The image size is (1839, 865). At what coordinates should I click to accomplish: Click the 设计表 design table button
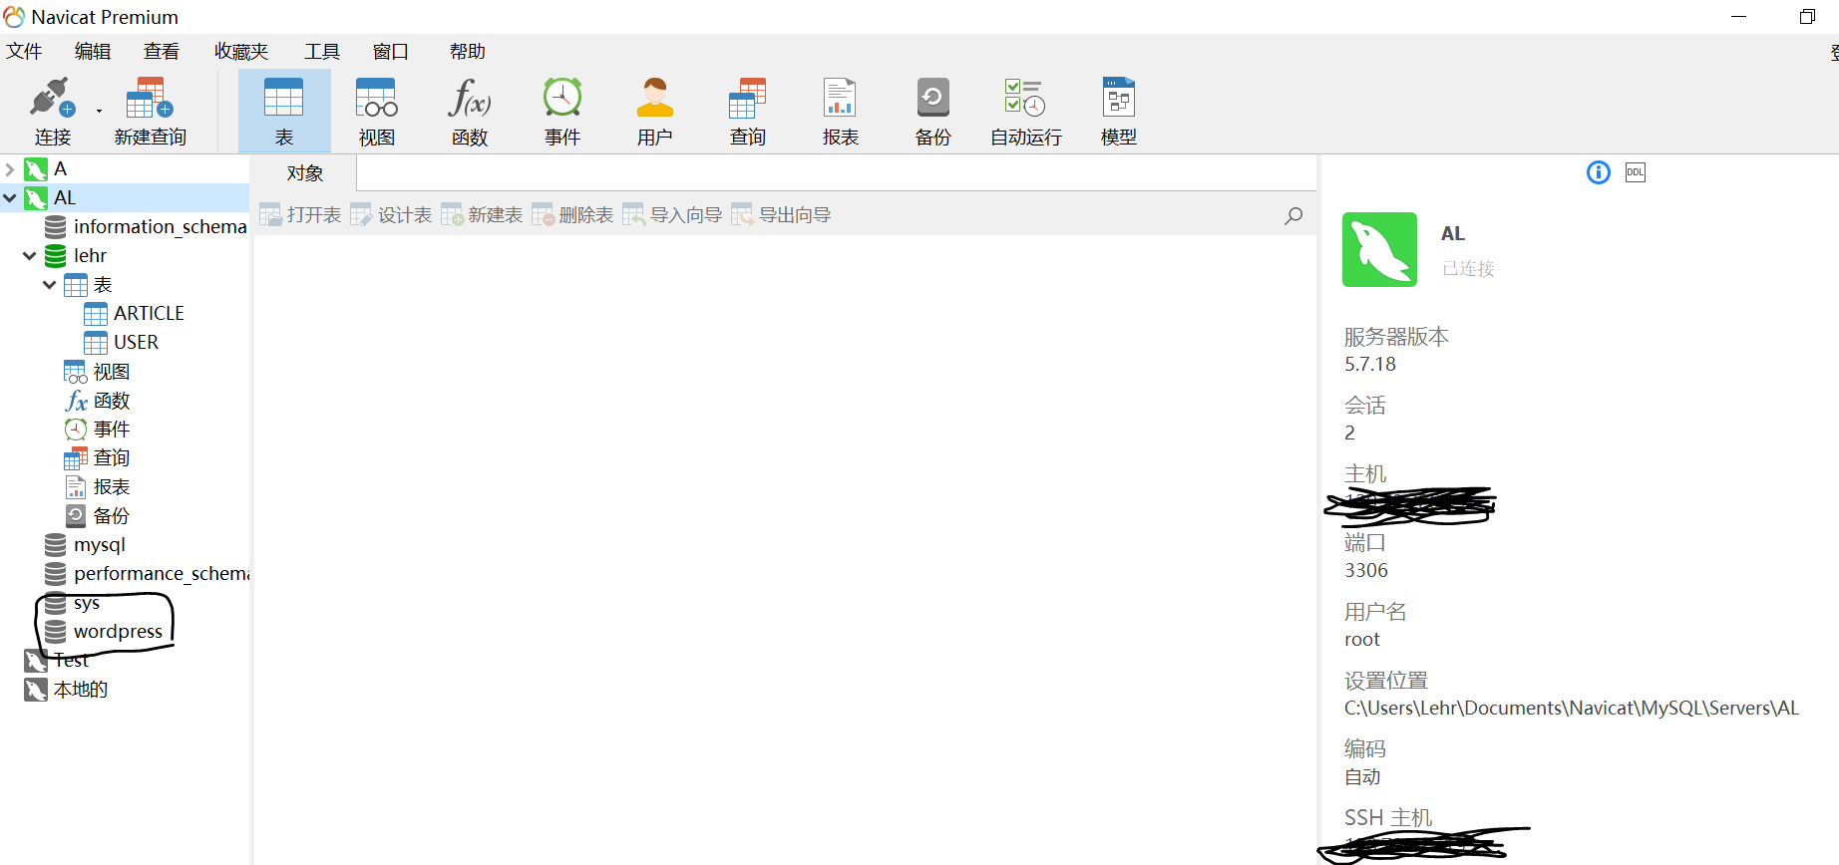pyautogui.click(x=391, y=215)
